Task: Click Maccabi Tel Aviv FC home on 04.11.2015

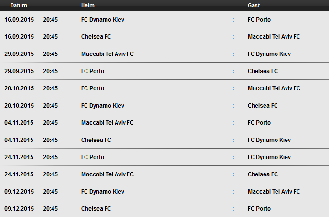Action: click(x=107, y=123)
